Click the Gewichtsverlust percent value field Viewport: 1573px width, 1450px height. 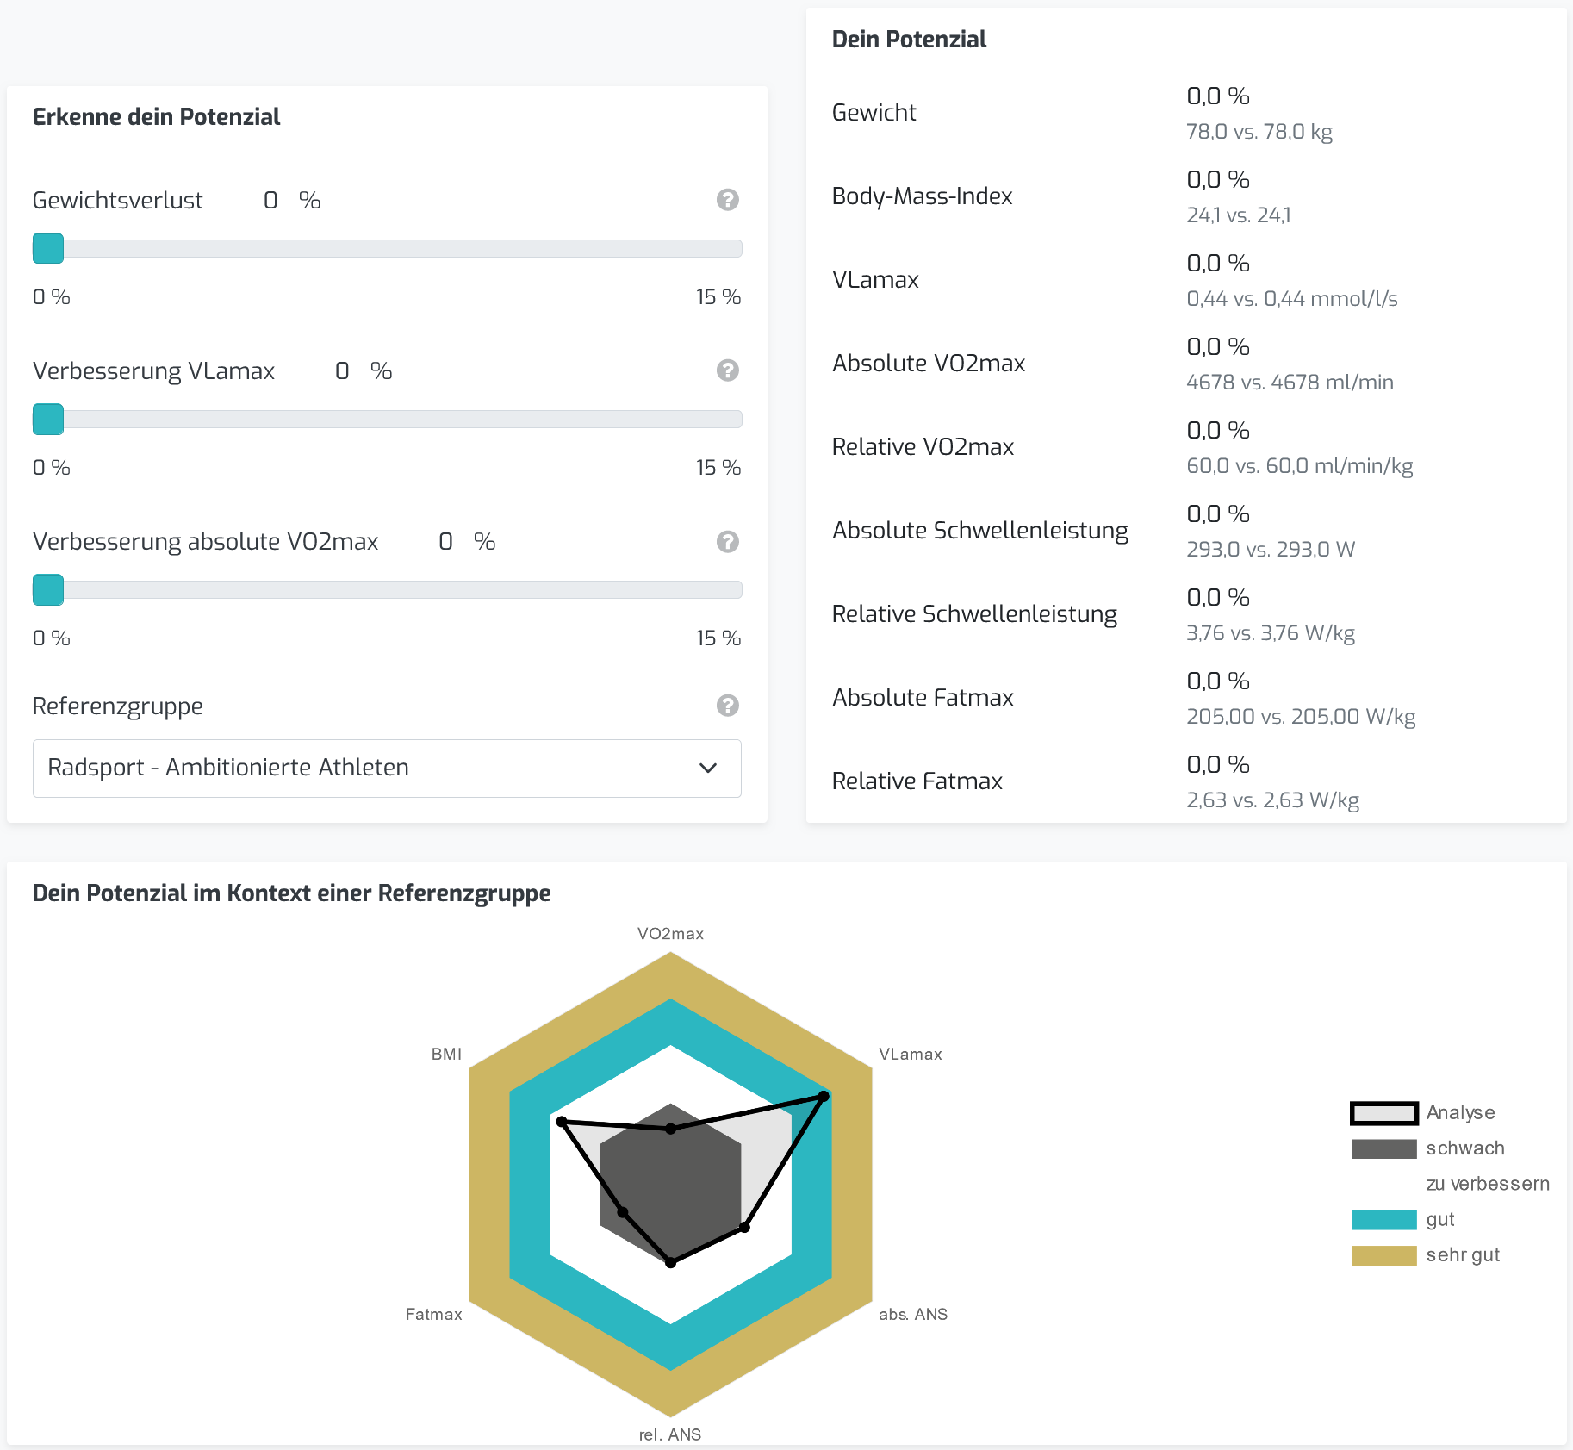tap(271, 201)
